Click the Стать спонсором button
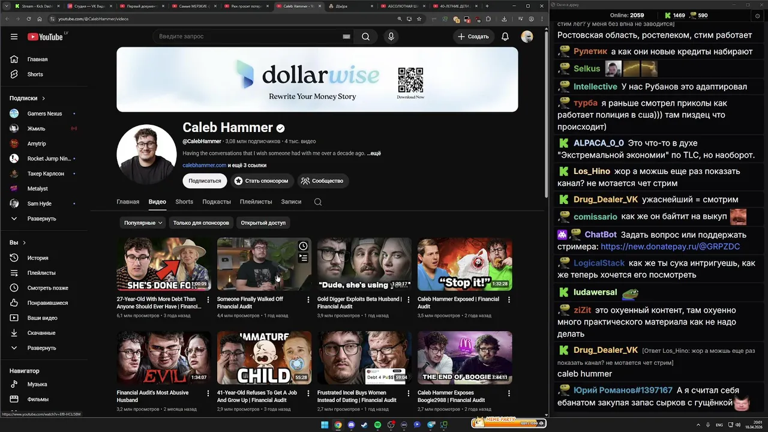The image size is (768, 432). click(x=261, y=181)
